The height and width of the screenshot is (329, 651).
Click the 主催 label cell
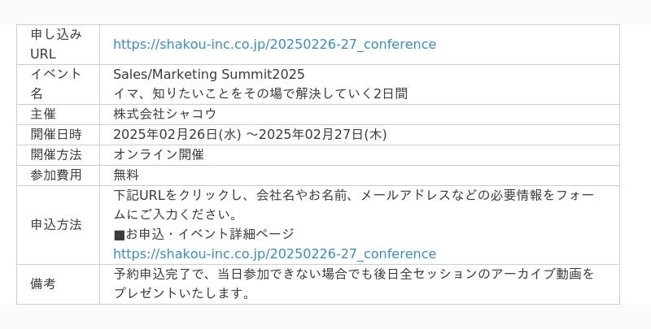point(58,115)
